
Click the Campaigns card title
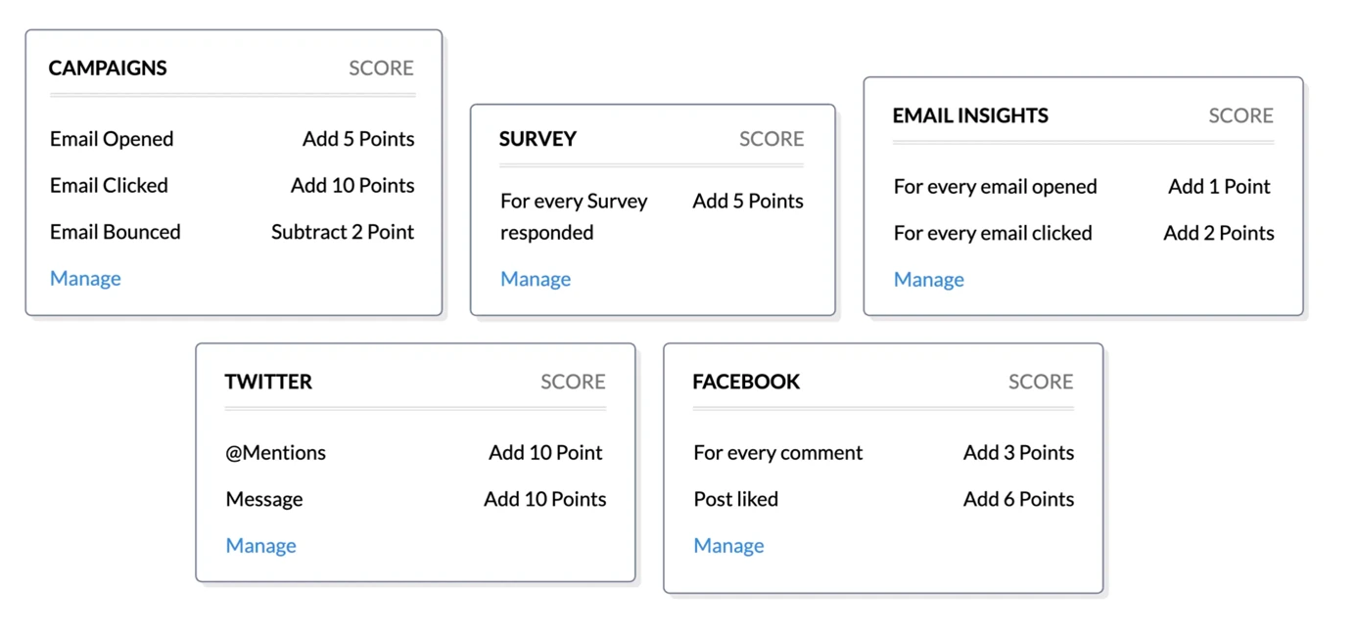(x=107, y=68)
